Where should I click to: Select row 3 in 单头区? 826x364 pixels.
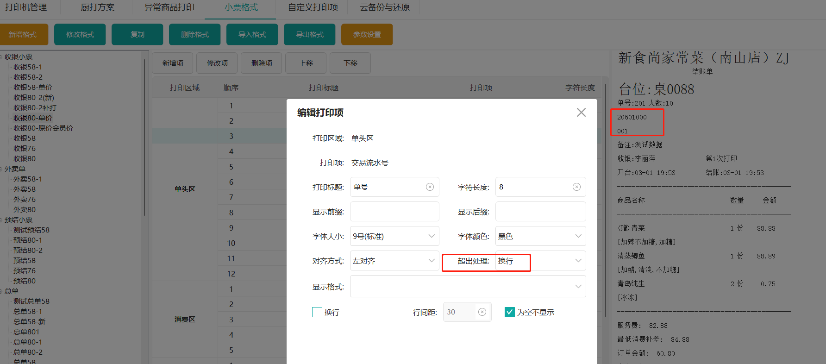(231, 136)
